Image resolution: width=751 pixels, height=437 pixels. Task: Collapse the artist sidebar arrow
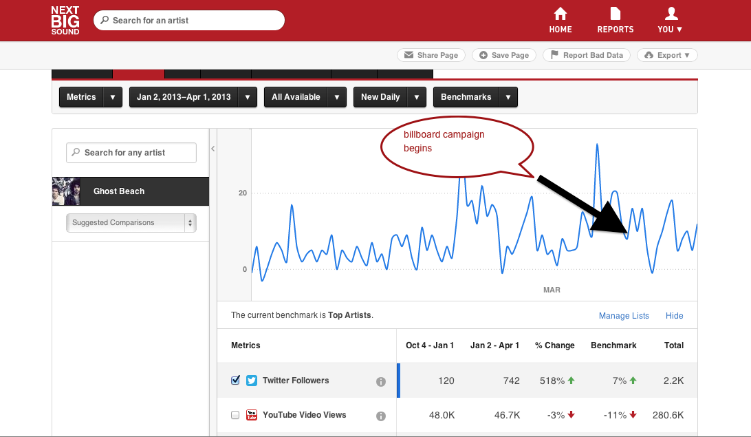(213, 149)
